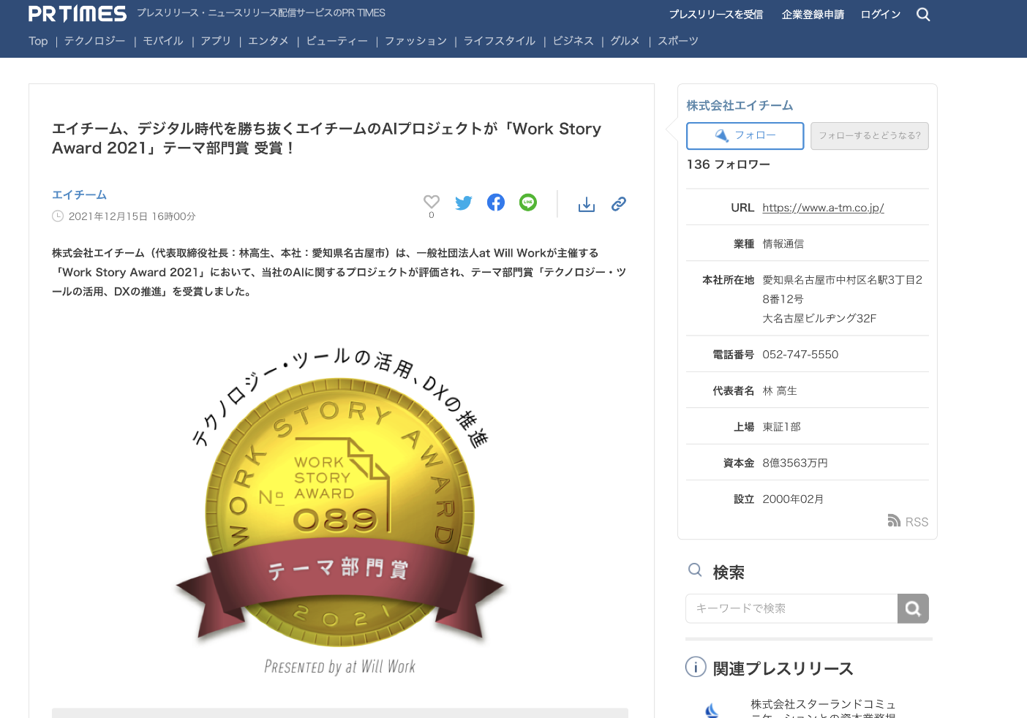Screen dimensions: 1027x718
Task: Click the keyword search submit button
Action: pos(913,608)
